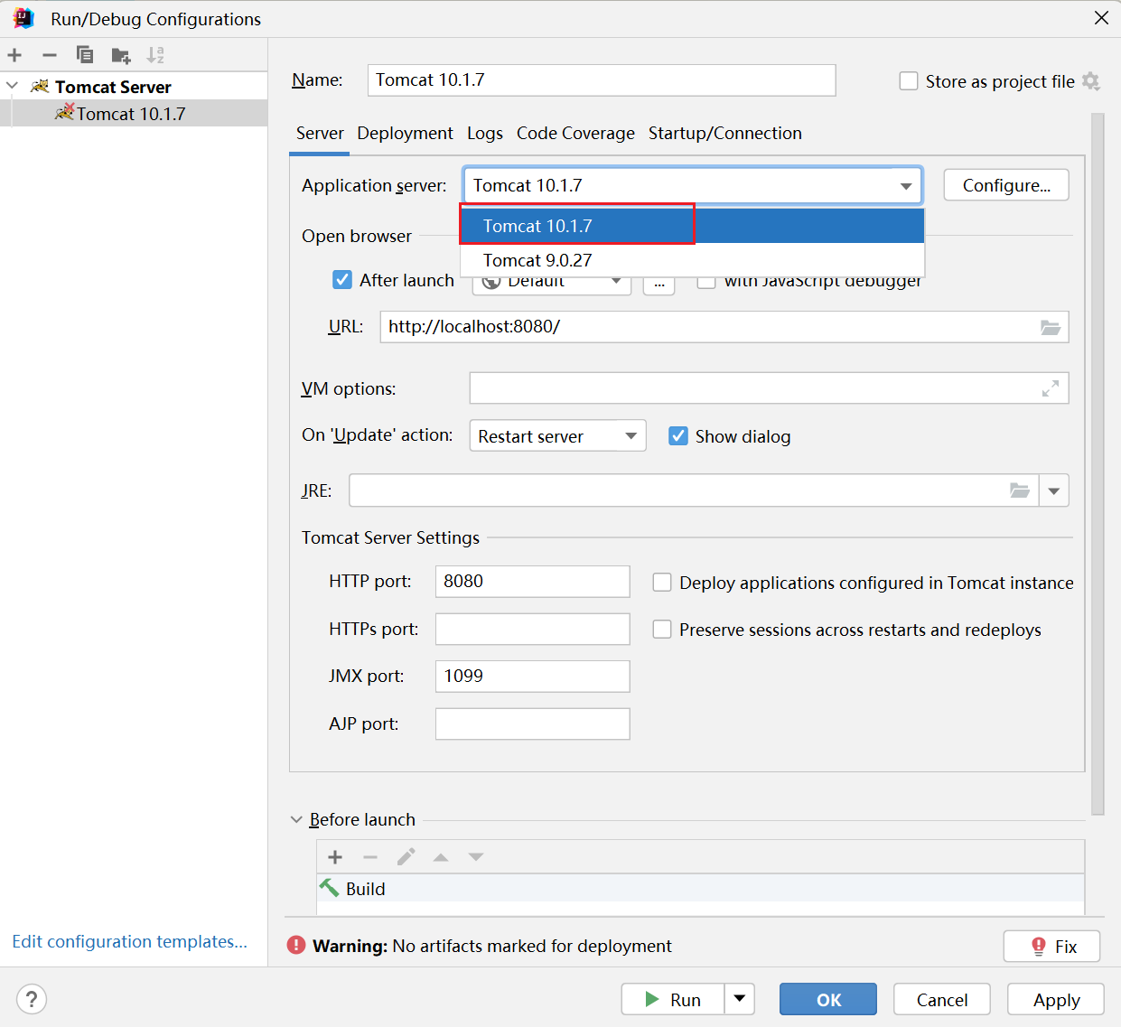
Task: Uncheck the After launch checkbox
Action: (x=342, y=280)
